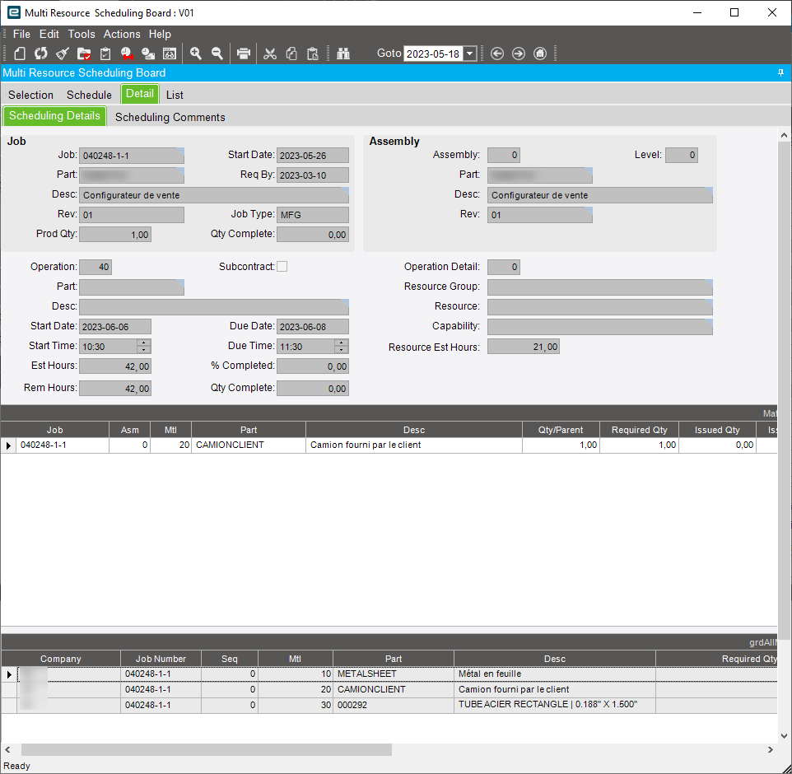Switch to the List tab

click(175, 95)
